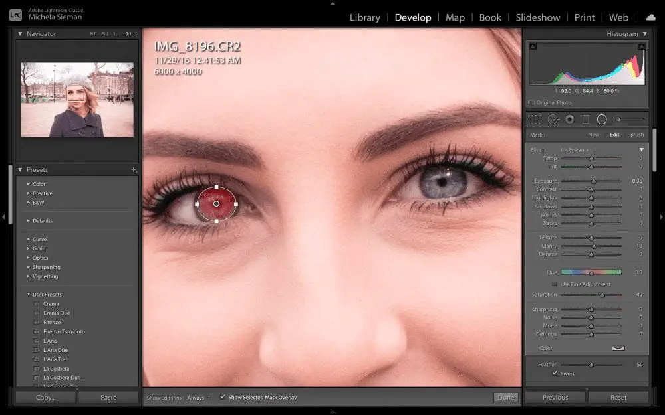This screenshot has height=415, width=665.
Task: Click New mask option
Action: (x=593, y=135)
